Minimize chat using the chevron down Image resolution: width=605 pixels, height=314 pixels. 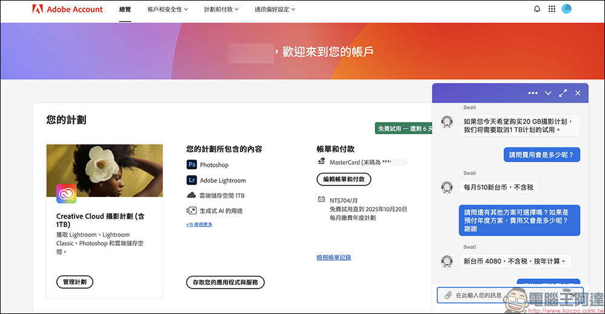[548, 93]
